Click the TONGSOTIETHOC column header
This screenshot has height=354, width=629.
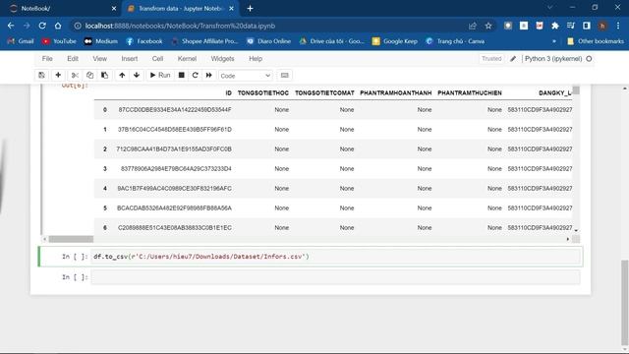(x=263, y=92)
